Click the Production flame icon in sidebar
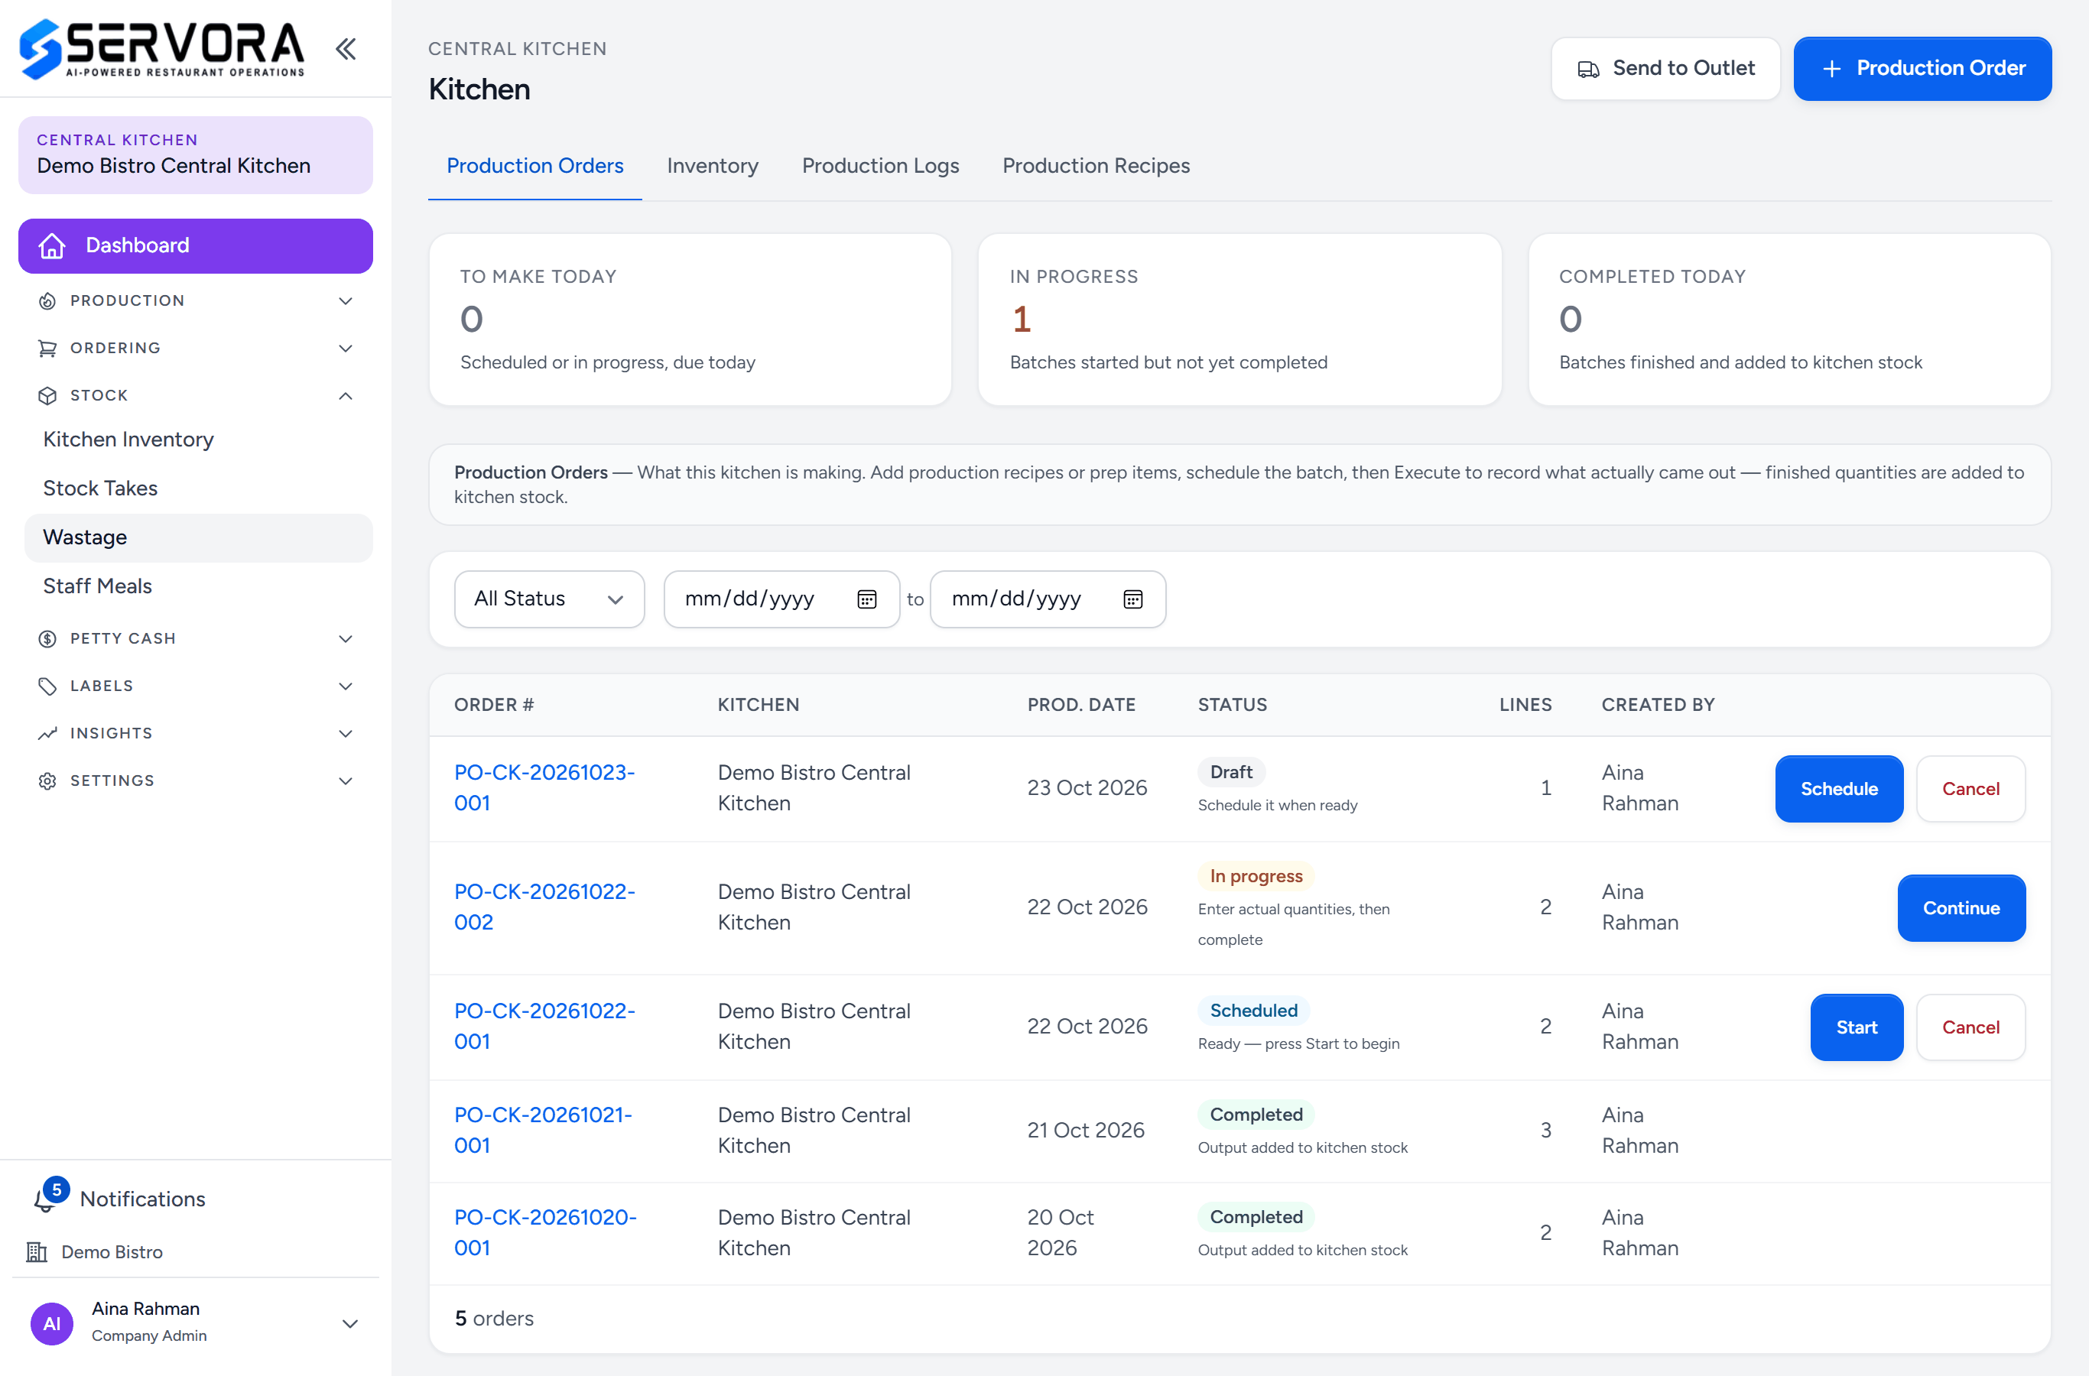The image size is (2089, 1376). (47, 301)
